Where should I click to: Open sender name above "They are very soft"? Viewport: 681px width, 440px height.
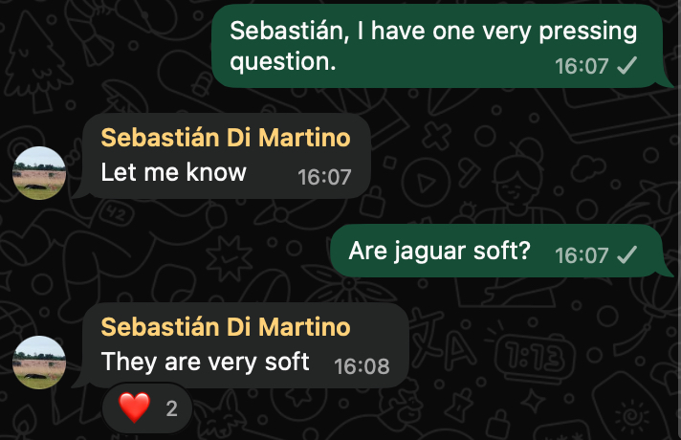tap(226, 327)
